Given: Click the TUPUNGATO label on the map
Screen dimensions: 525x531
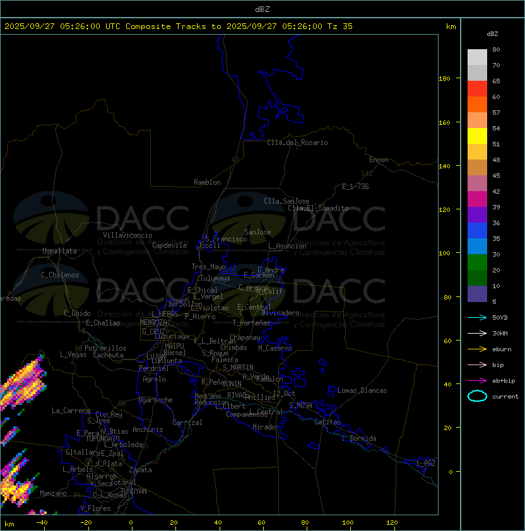Looking at the screenshot, I should pos(102,438).
